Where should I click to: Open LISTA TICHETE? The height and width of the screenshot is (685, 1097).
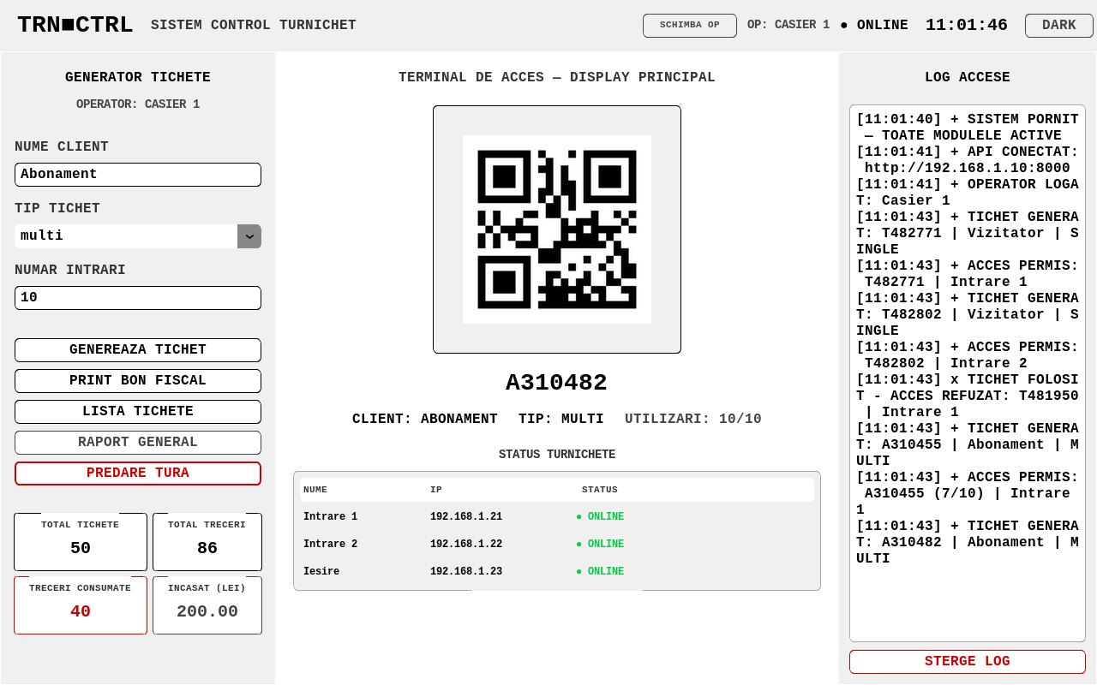[138, 412]
